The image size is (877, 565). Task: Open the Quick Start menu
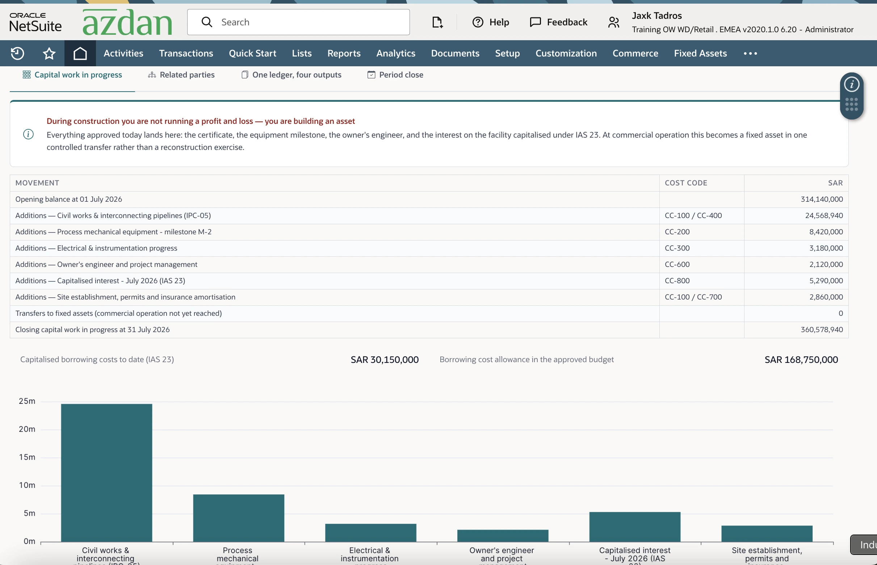[252, 53]
